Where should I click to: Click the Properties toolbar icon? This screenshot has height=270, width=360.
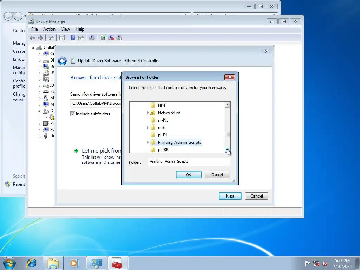click(x=62, y=38)
